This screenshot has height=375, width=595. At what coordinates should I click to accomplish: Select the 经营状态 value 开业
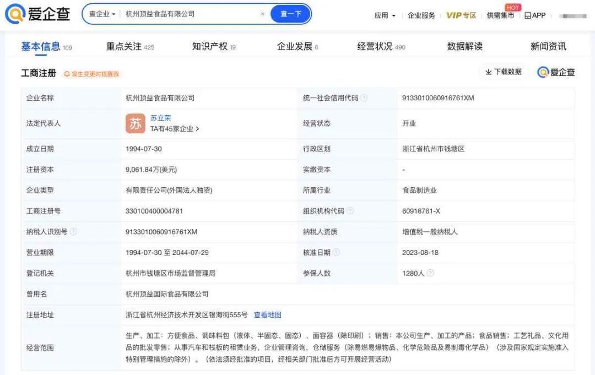409,123
